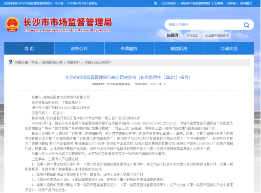Click the line 上述事实,主要有以下证据证明
Image resolution: width=261 pixels, height=193 pixels.
tap(56, 159)
